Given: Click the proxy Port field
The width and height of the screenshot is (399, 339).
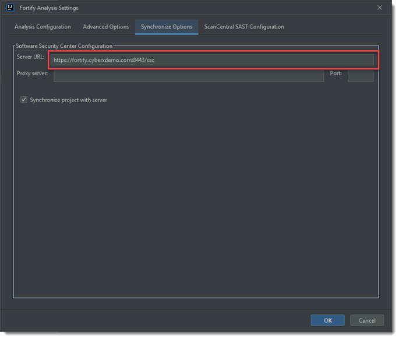Looking at the screenshot, I should point(361,76).
